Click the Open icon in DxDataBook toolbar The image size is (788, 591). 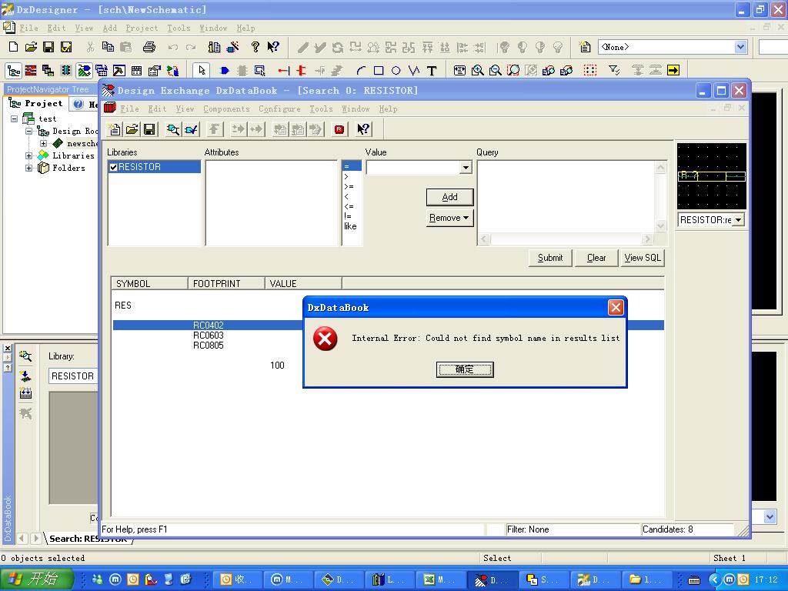(132, 129)
